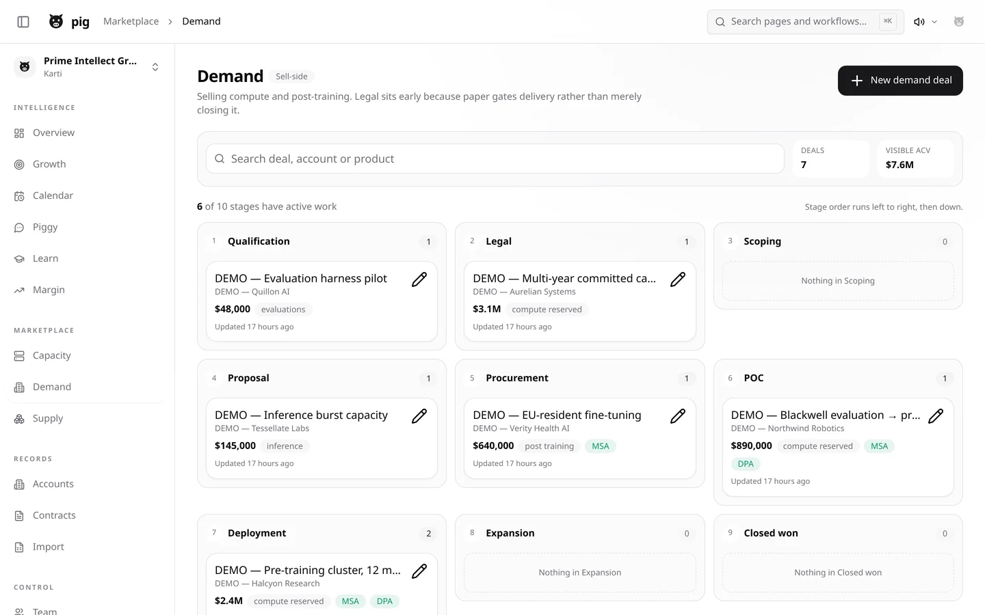Expand the Prime Intellect workspace switcher
The width and height of the screenshot is (985, 615).
(x=155, y=67)
